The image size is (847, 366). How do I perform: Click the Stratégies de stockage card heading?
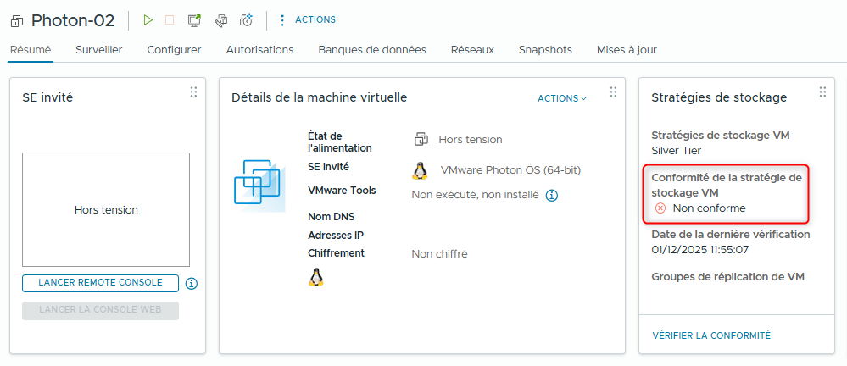coord(719,97)
